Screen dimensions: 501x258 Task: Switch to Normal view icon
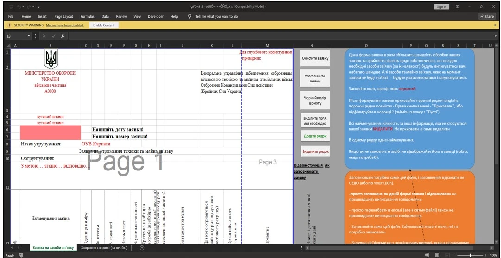tap(426, 255)
